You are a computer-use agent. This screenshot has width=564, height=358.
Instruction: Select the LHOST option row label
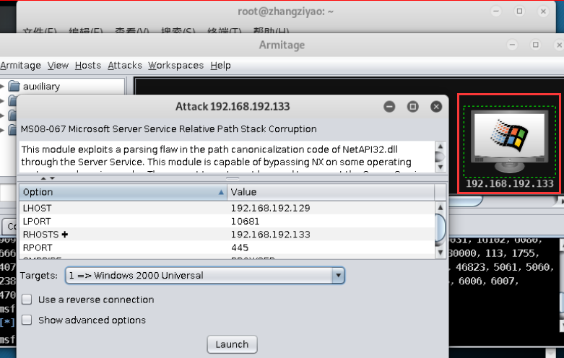[x=37, y=208]
